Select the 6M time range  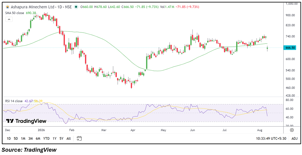tap(38, 138)
